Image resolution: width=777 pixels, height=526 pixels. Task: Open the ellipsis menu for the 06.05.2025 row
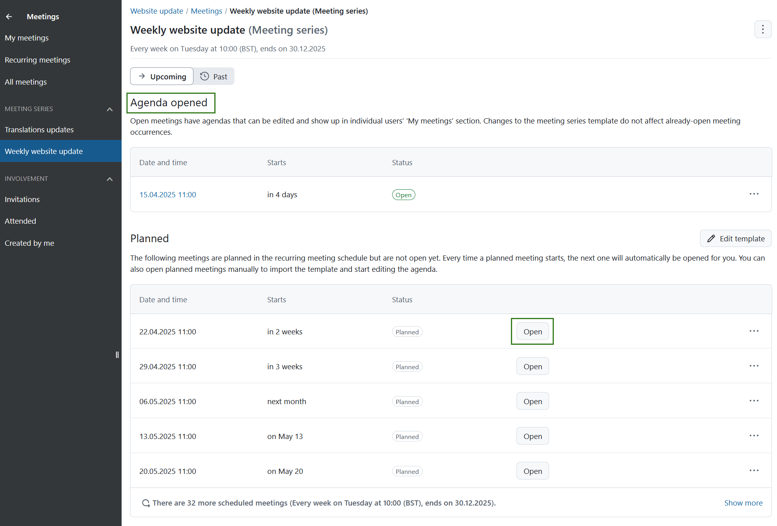tap(754, 401)
